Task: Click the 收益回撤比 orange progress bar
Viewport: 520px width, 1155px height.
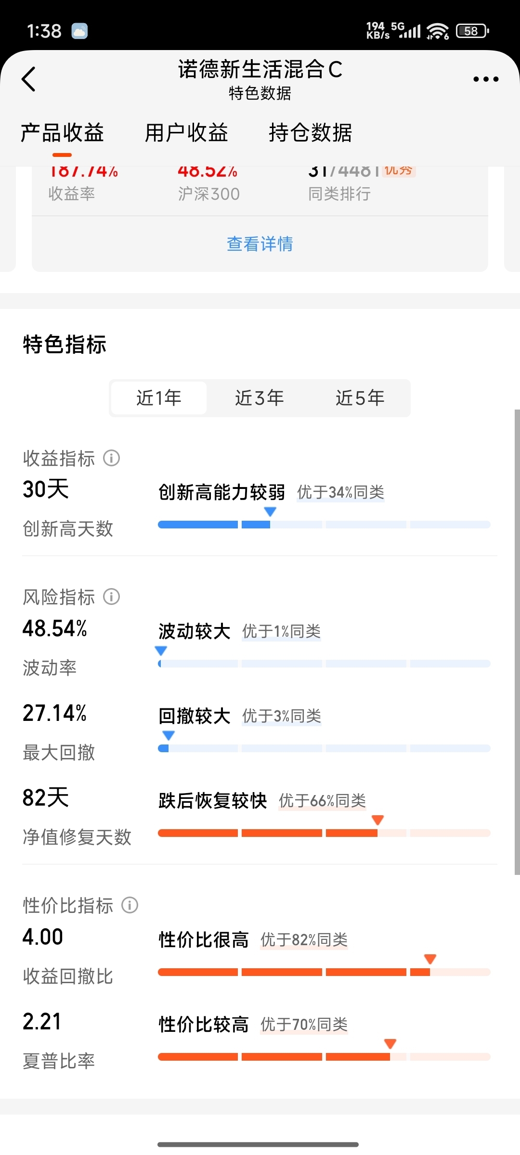Action: click(x=324, y=972)
